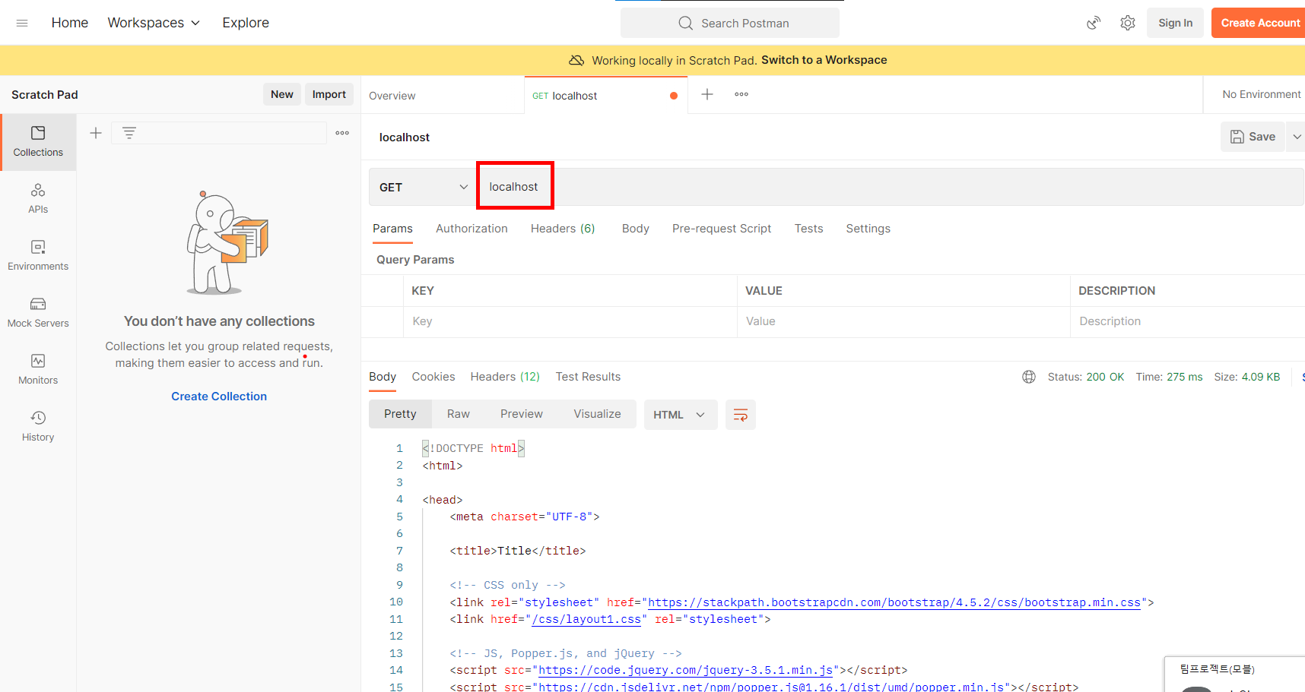Viewport: 1305px width, 692px height.
Task: Click the Sign In button
Action: 1176,23
